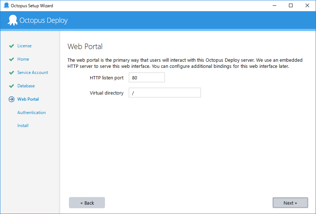Click the green checkmark beside Database
This screenshot has width=316, height=214.
[12, 86]
